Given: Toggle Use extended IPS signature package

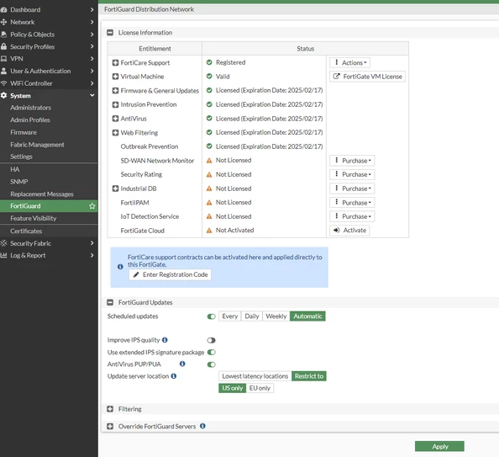Looking at the screenshot, I should [212, 352].
